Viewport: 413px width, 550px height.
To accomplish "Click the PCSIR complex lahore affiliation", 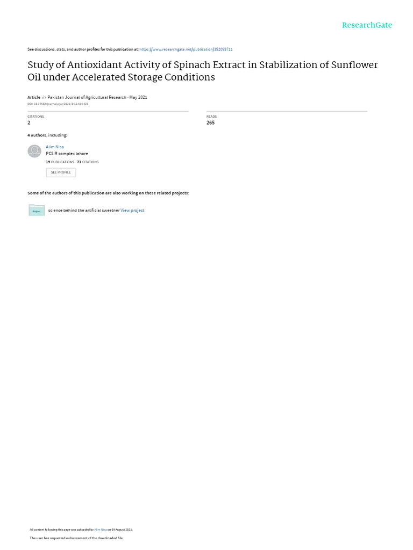I will coord(67,154).
